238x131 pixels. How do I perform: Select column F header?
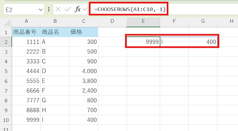(x=174, y=21)
